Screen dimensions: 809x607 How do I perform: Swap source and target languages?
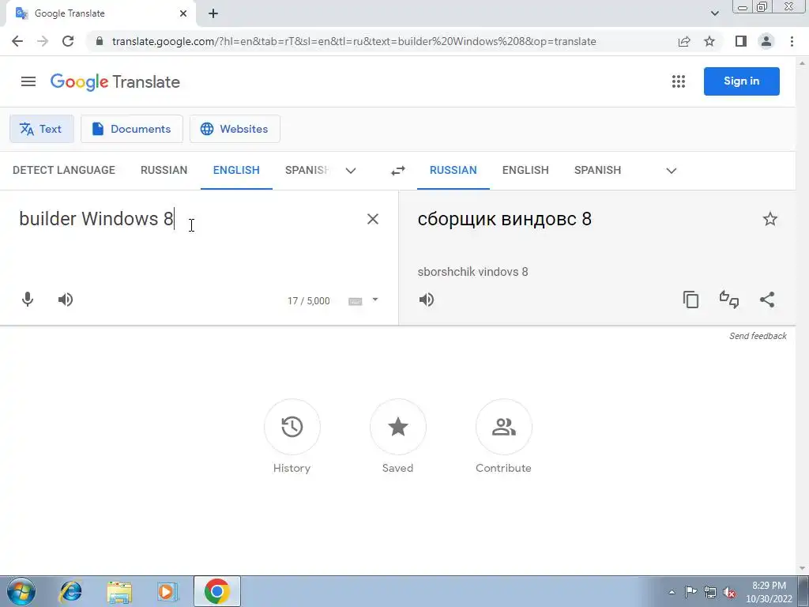pyautogui.click(x=398, y=171)
